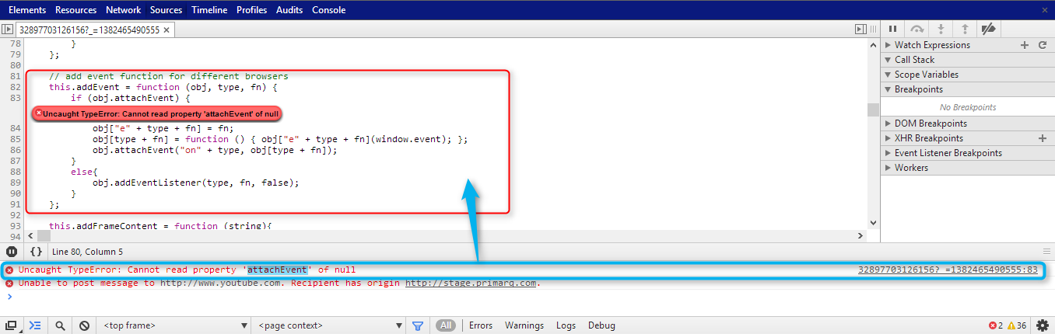Clear the console log
Viewport: 1055px width, 334px height.
(x=84, y=326)
